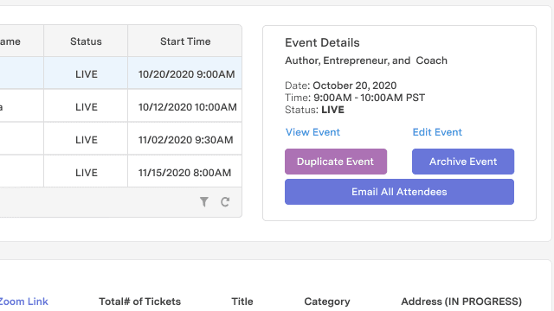Select the 10/20/2020 9:00AM row
The image size is (554, 311).
click(x=121, y=73)
